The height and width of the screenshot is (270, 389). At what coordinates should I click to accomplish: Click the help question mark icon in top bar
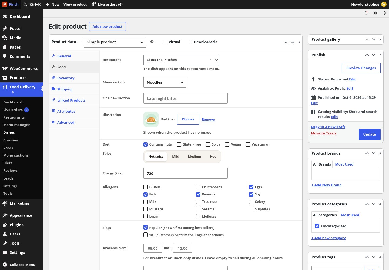coord(384,13)
